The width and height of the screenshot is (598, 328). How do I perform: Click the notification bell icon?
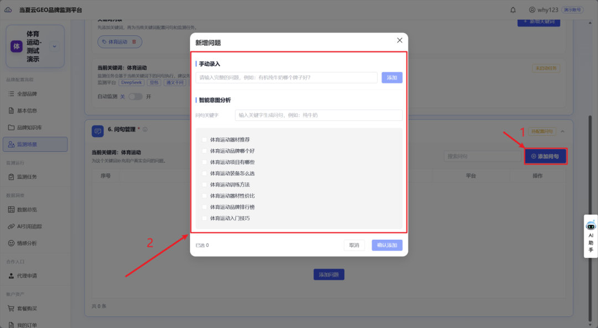513,10
